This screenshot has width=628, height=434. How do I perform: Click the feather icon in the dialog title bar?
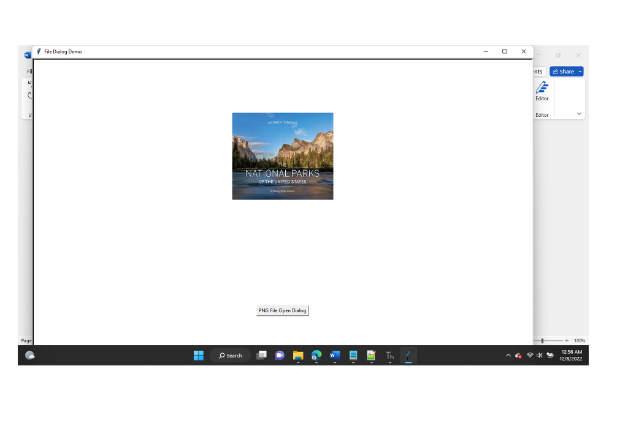pos(39,51)
